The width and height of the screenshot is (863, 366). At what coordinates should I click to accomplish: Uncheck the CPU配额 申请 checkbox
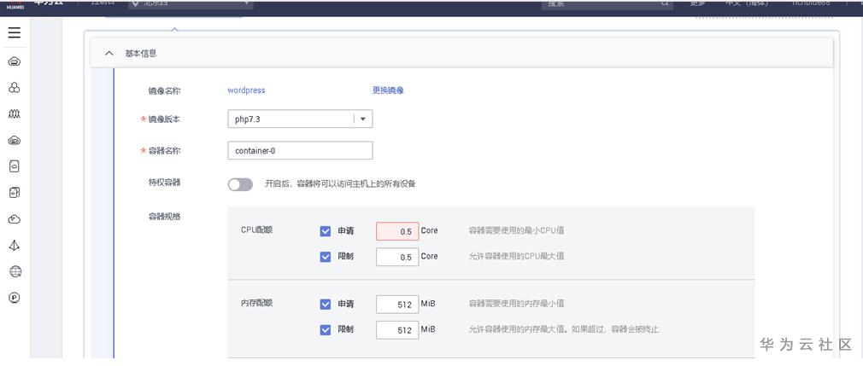coord(326,231)
